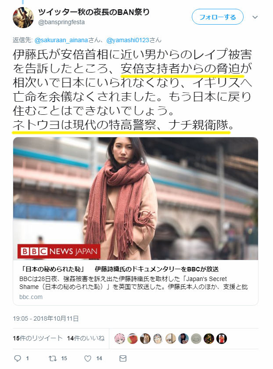
Task: Open the @banspringfesta handle
Action: pyautogui.click(x=61, y=22)
